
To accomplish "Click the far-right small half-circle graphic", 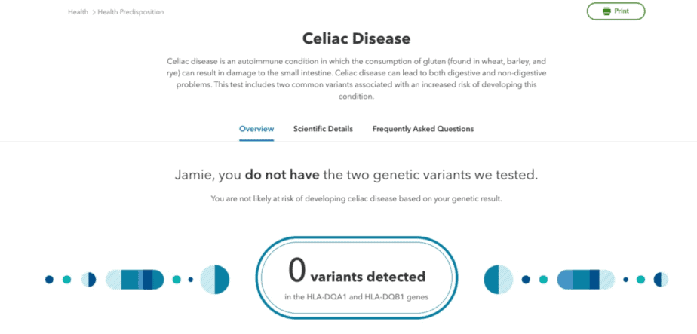I will tap(661, 280).
